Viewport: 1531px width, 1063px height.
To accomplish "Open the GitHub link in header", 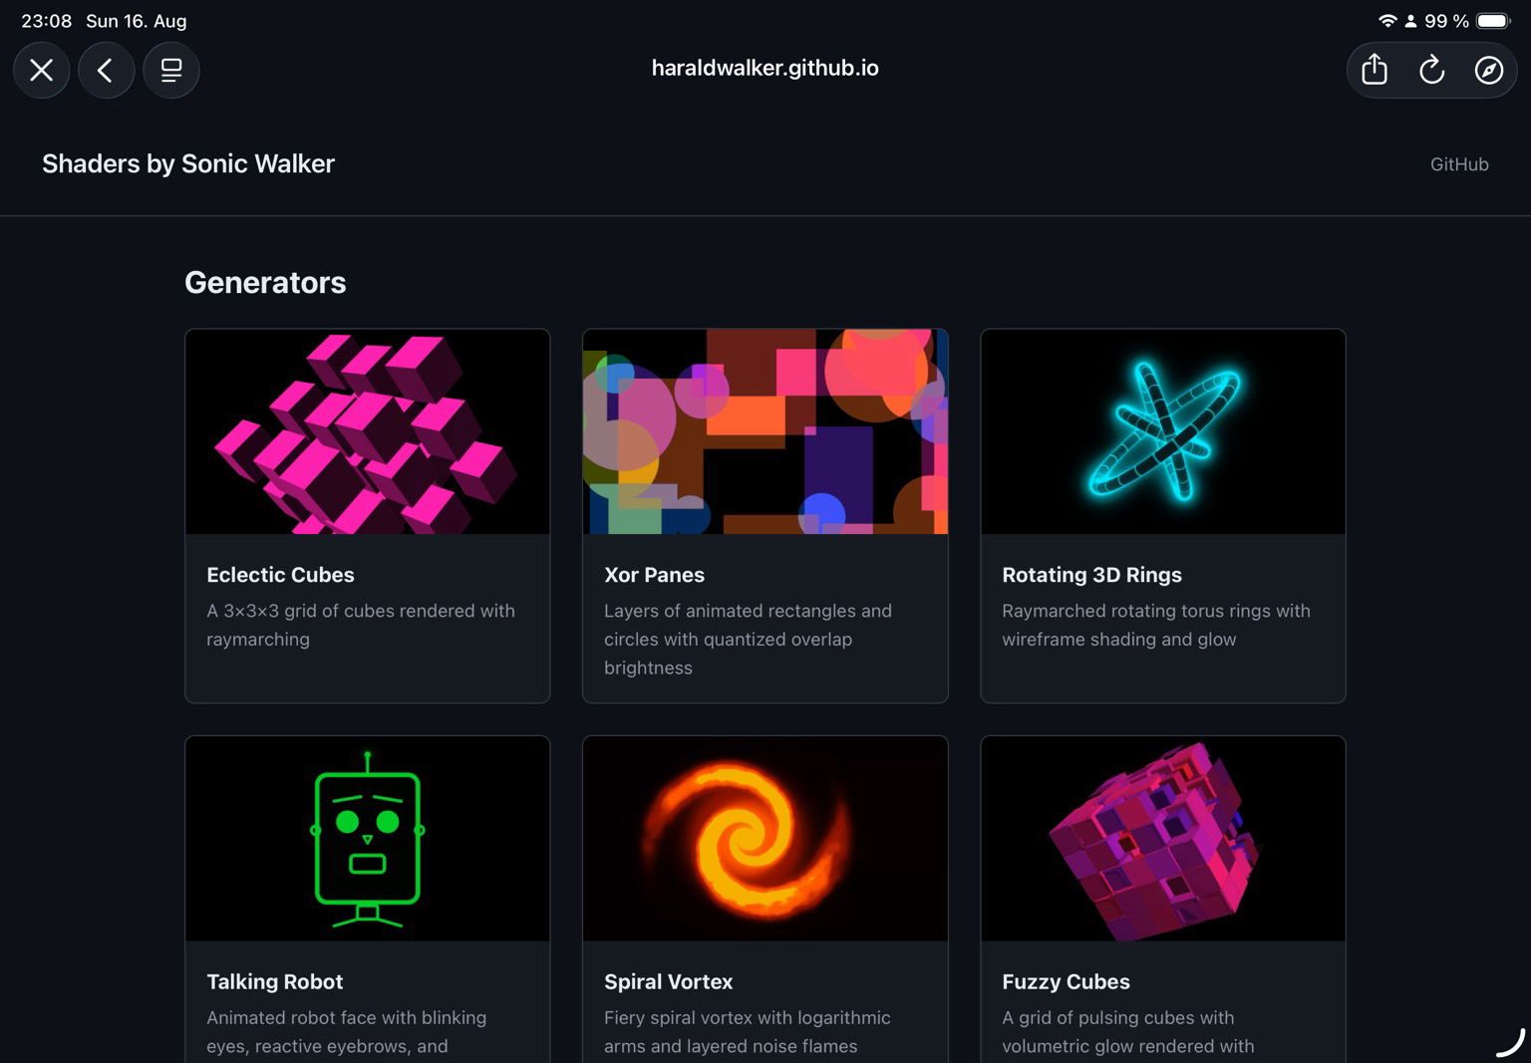I will (x=1459, y=164).
